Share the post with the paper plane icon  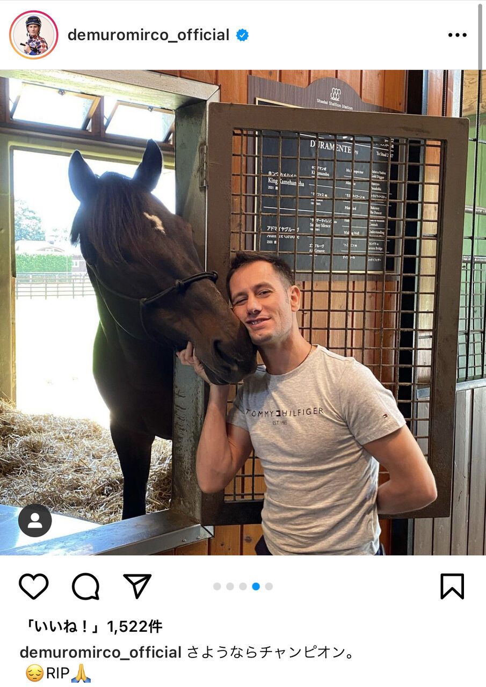(x=137, y=586)
